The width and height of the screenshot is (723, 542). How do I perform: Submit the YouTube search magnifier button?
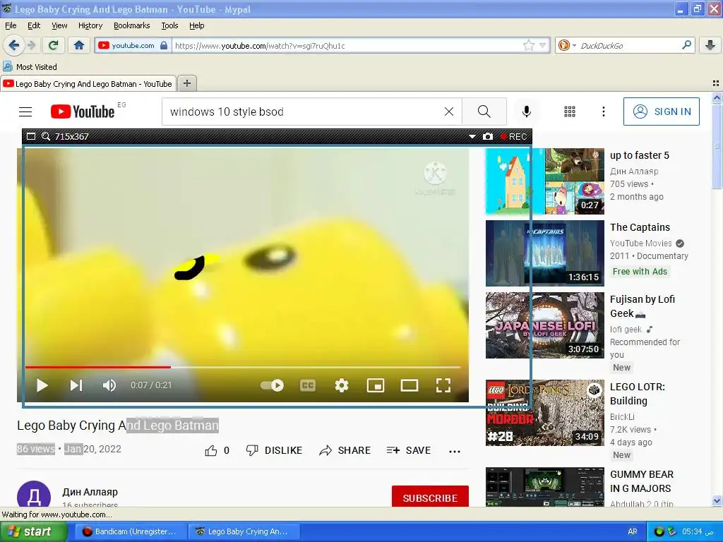[484, 112]
